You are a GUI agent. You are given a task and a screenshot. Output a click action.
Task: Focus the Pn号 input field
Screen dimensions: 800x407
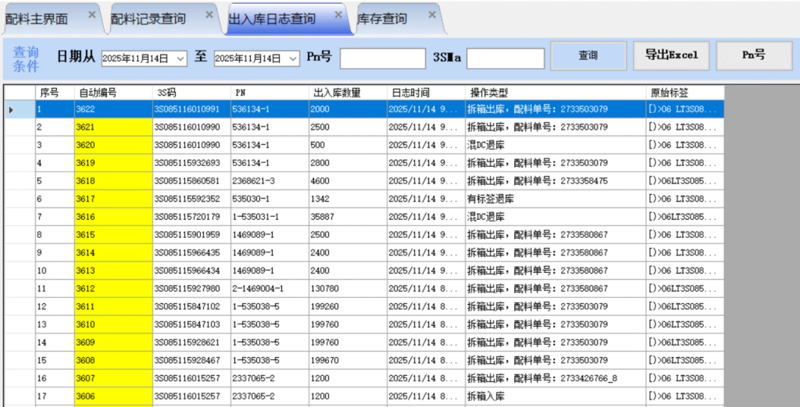point(383,58)
